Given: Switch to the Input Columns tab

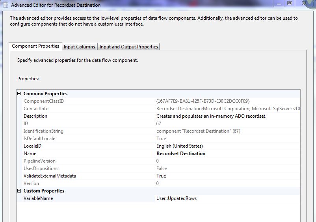Looking at the screenshot, I should (79, 47).
